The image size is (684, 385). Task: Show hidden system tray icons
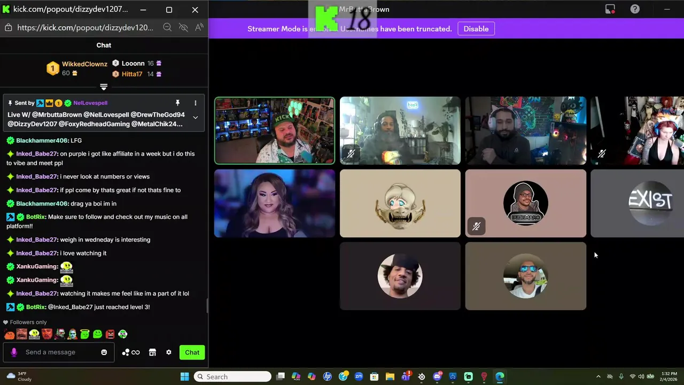(x=598, y=376)
